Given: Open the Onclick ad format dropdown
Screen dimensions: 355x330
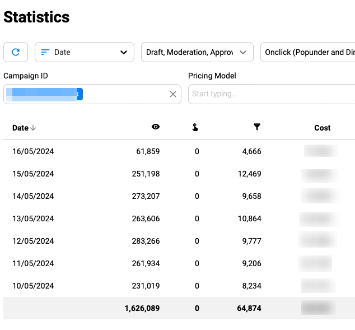Looking at the screenshot, I should click(x=308, y=52).
